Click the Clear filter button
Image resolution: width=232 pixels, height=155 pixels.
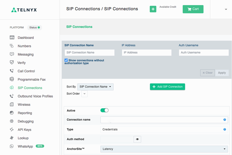207,73
